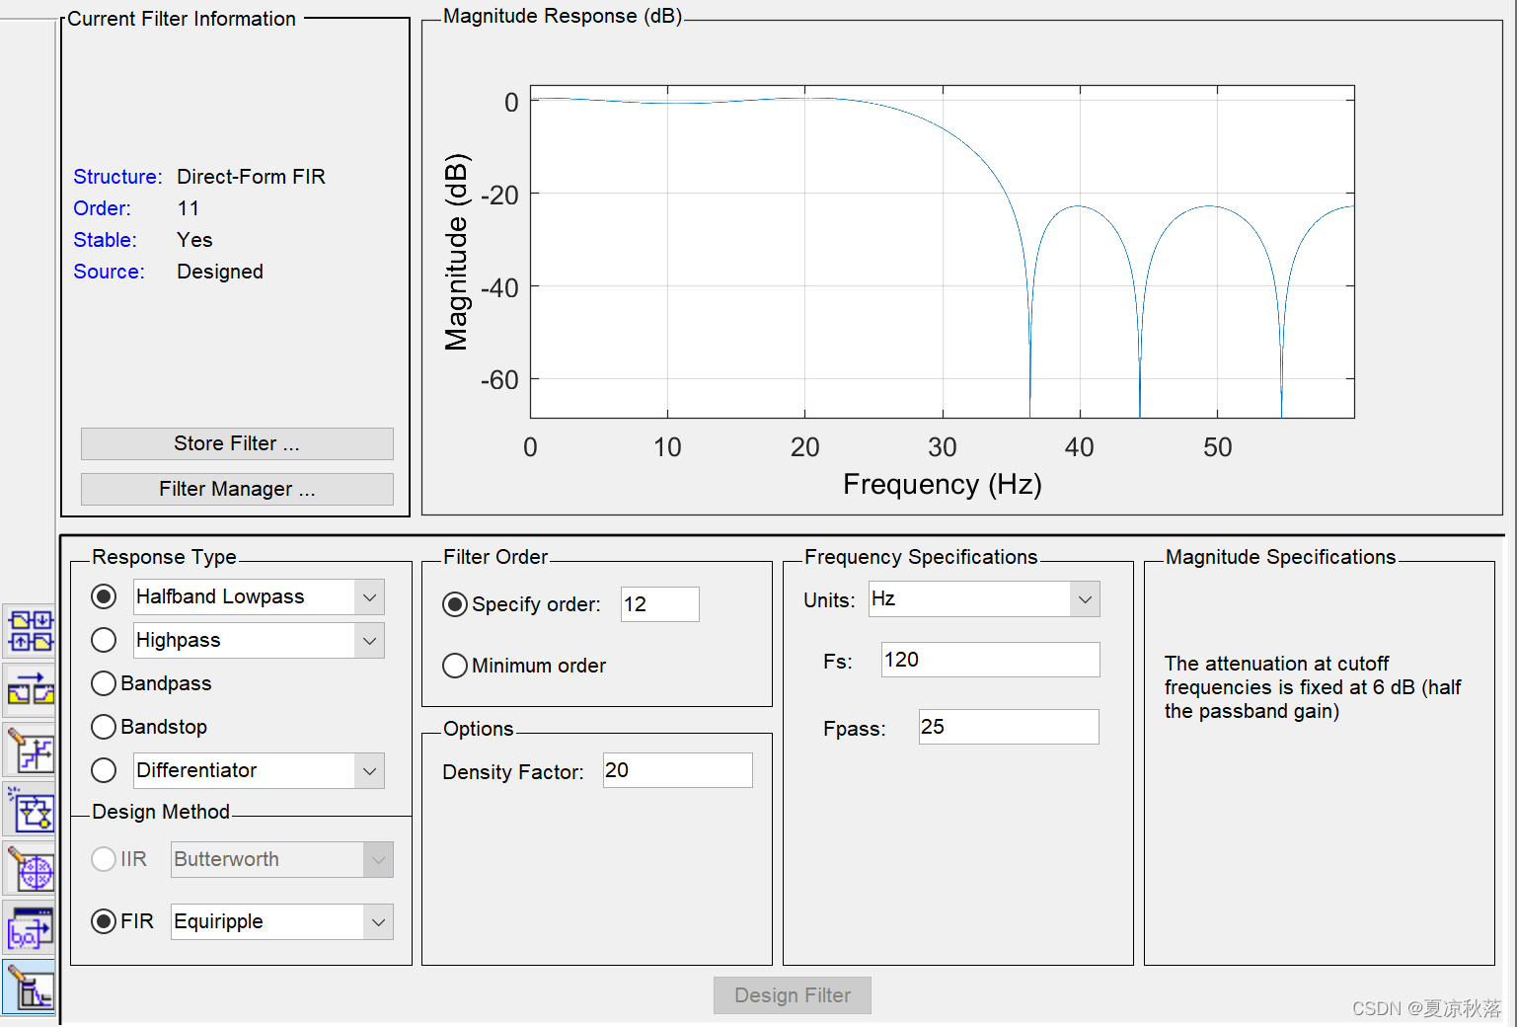Screen dimensions: 1517x1027
Task: Click the Order label in filter information
Action: [102, 208]
